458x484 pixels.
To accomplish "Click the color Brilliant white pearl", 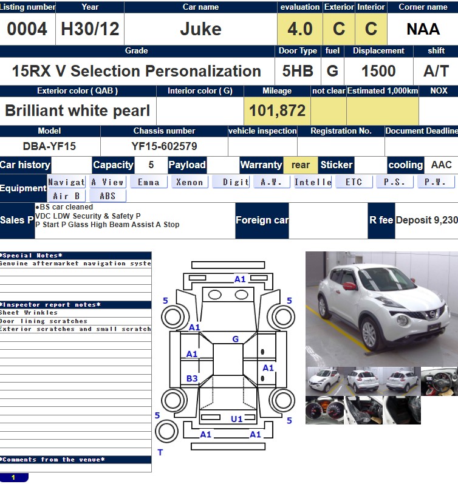I will [x=78, y=110].
